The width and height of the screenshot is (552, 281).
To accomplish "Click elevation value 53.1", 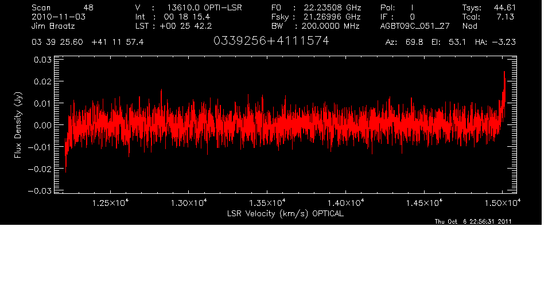I will pyautogui.click(x=457, y=42).
